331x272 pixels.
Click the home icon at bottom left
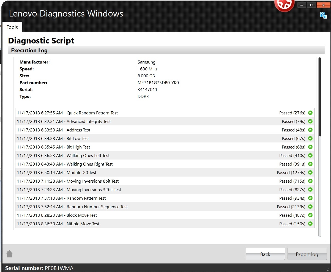[x=10, y=254]
